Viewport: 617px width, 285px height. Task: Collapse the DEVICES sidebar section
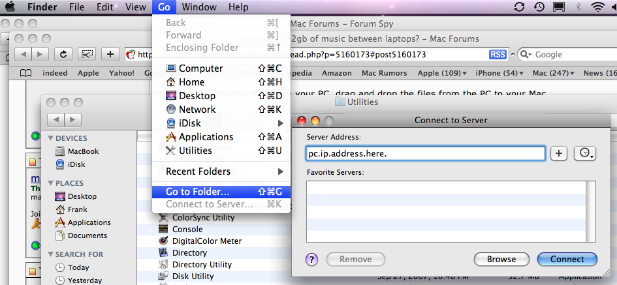(x=51, y=138)
